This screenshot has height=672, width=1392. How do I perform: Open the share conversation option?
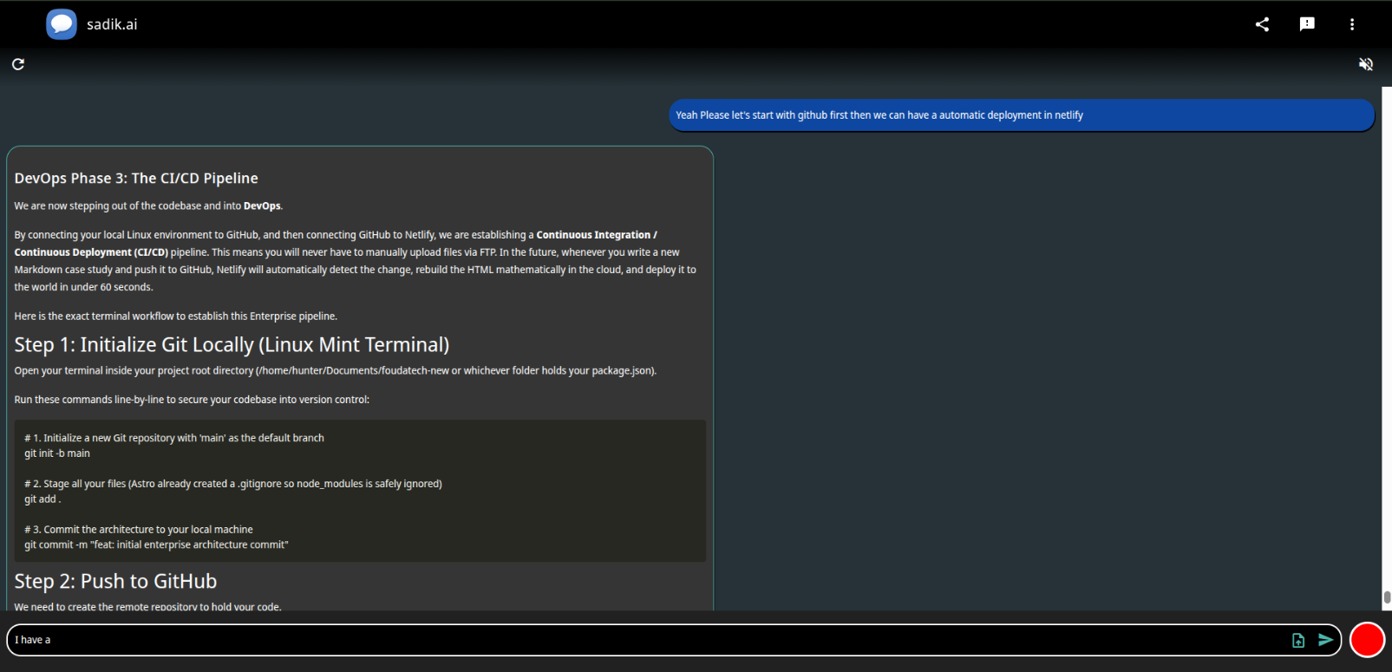point(1262,24)
